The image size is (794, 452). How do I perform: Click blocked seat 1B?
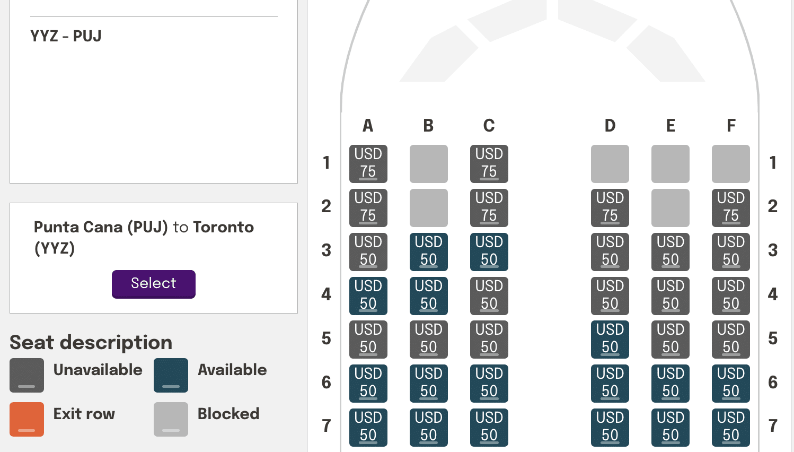point(428,163)
